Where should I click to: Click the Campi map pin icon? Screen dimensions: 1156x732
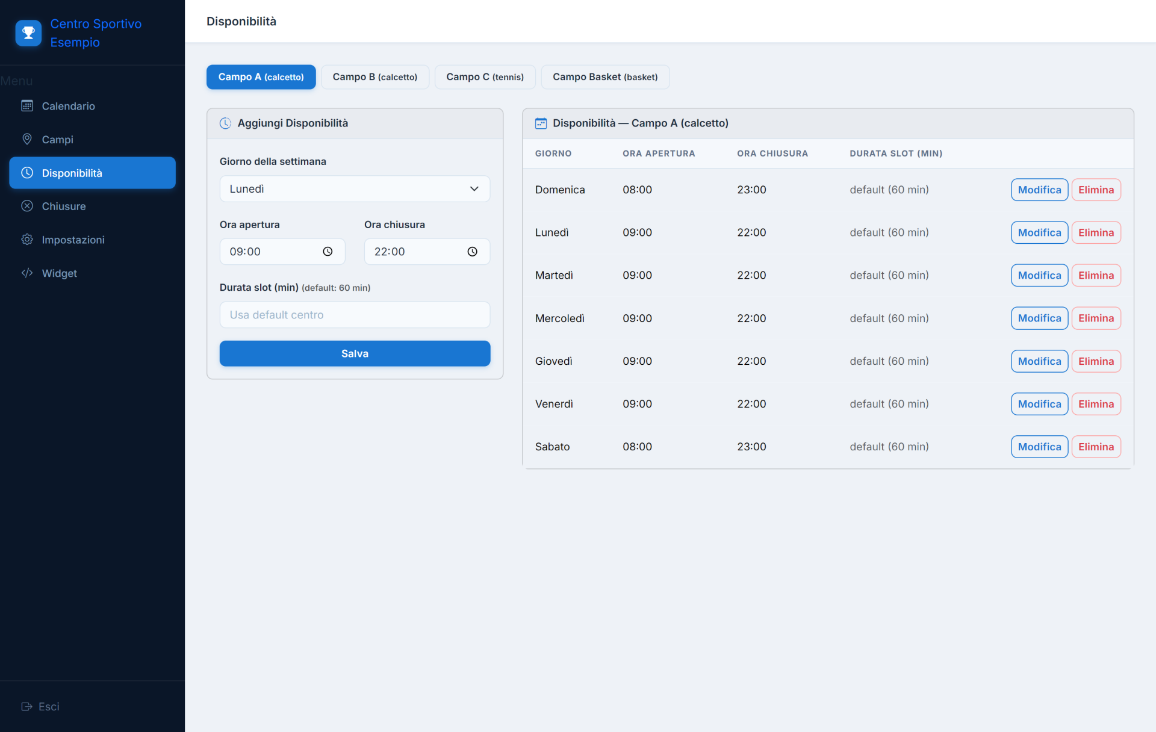coord(27,139)
